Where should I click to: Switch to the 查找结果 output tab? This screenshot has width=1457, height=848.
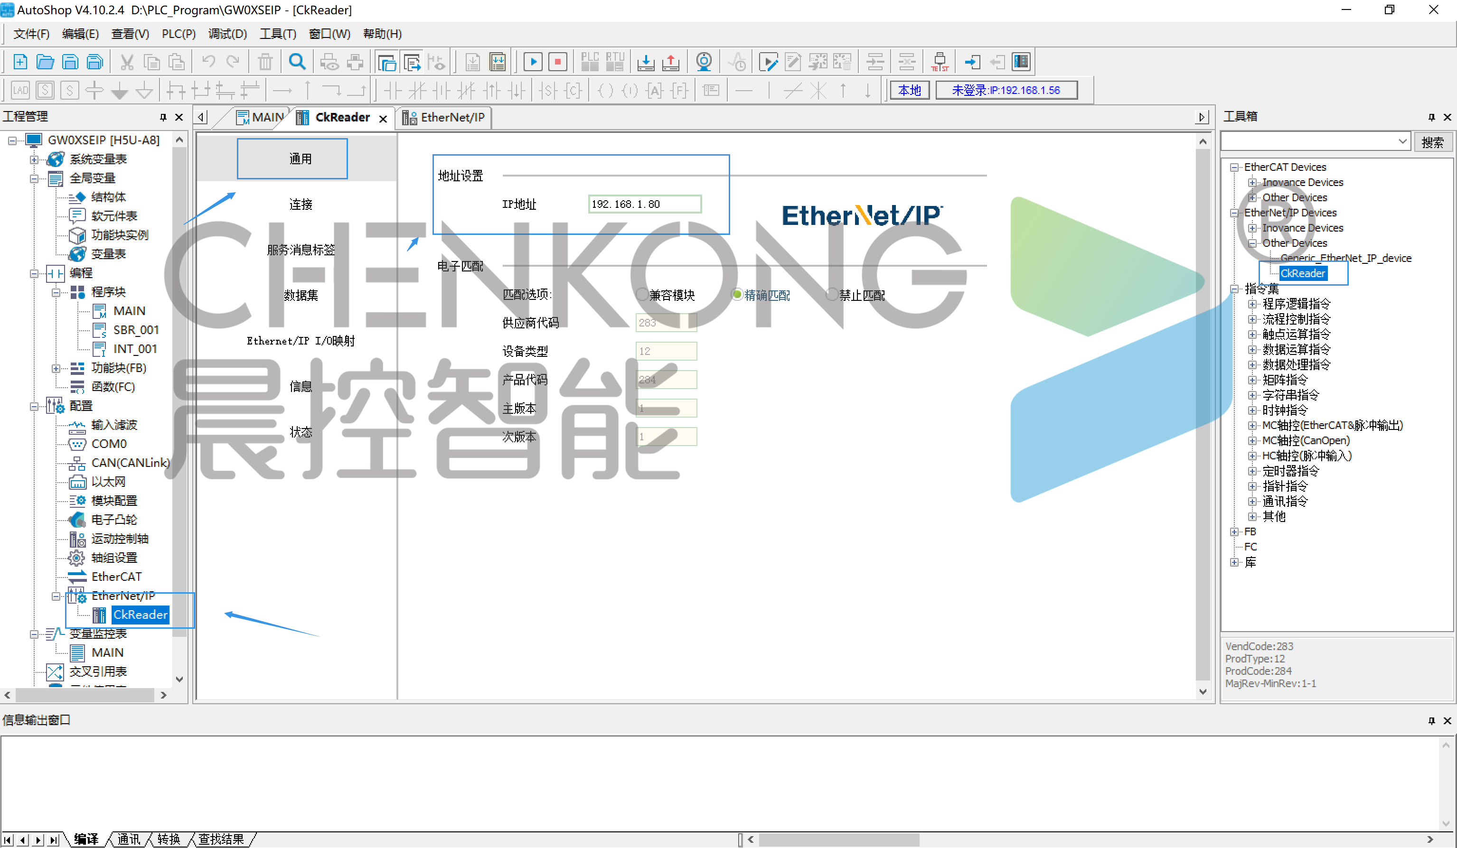tap(221, 839)
